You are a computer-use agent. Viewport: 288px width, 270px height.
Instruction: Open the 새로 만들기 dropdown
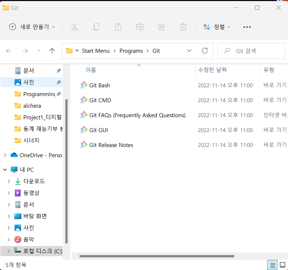pyautogui.click(x=32, y=27)
